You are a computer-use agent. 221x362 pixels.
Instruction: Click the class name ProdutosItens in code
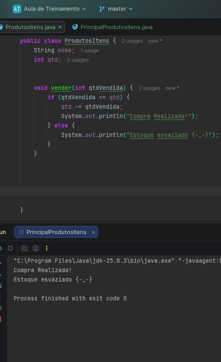point(87,41)
